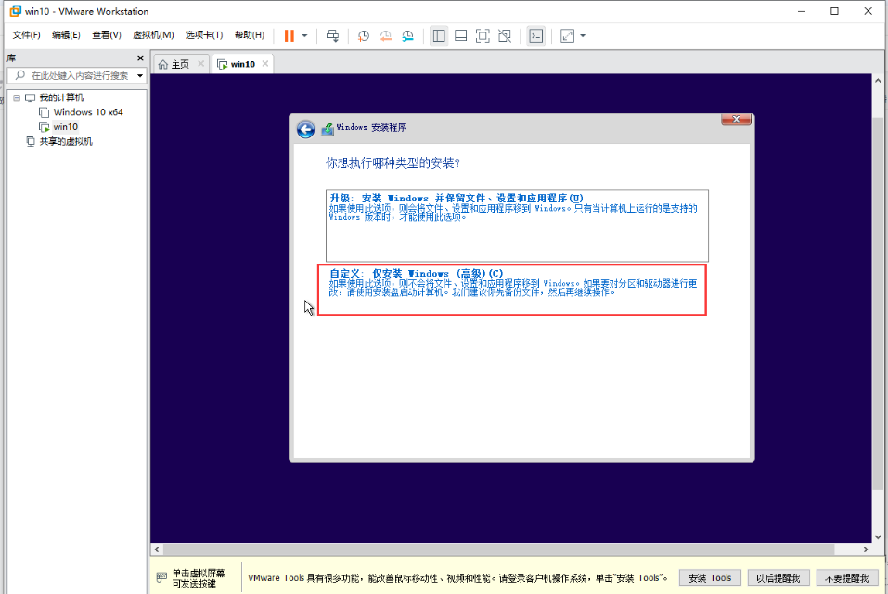Switch to the 主页 tab
This screenshot has height=594, width=888.
point(180,64)
